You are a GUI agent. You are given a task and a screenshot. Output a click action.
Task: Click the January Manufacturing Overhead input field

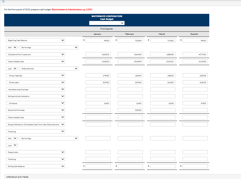(98, 89)
